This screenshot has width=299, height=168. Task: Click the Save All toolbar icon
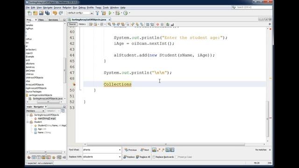coord(47,13)
